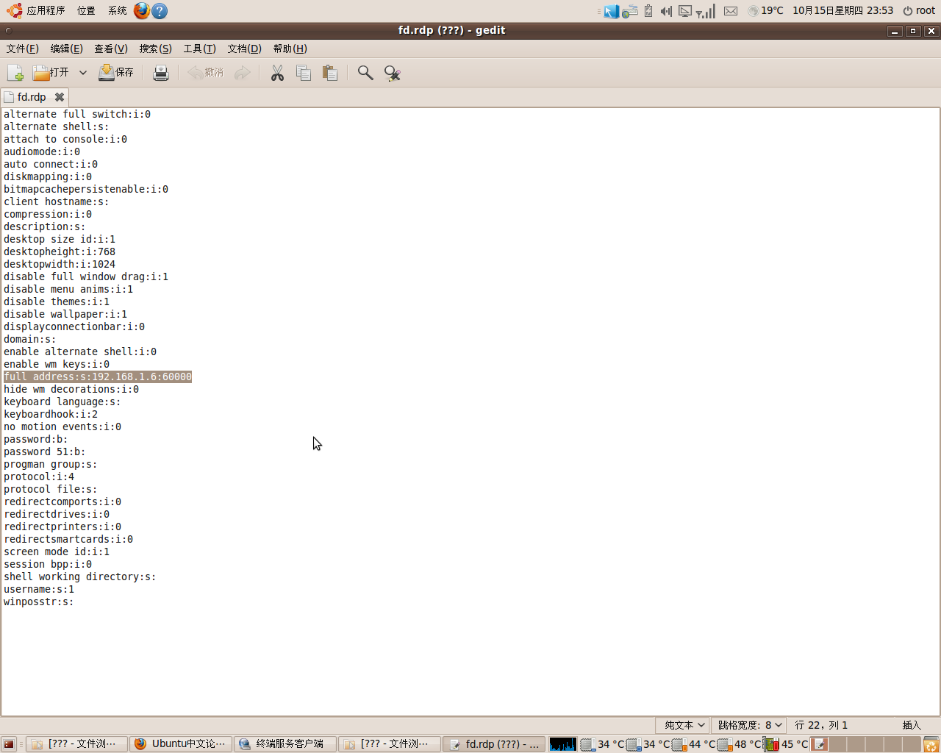Open the 19°C weather applet

(x=765, y=10)
